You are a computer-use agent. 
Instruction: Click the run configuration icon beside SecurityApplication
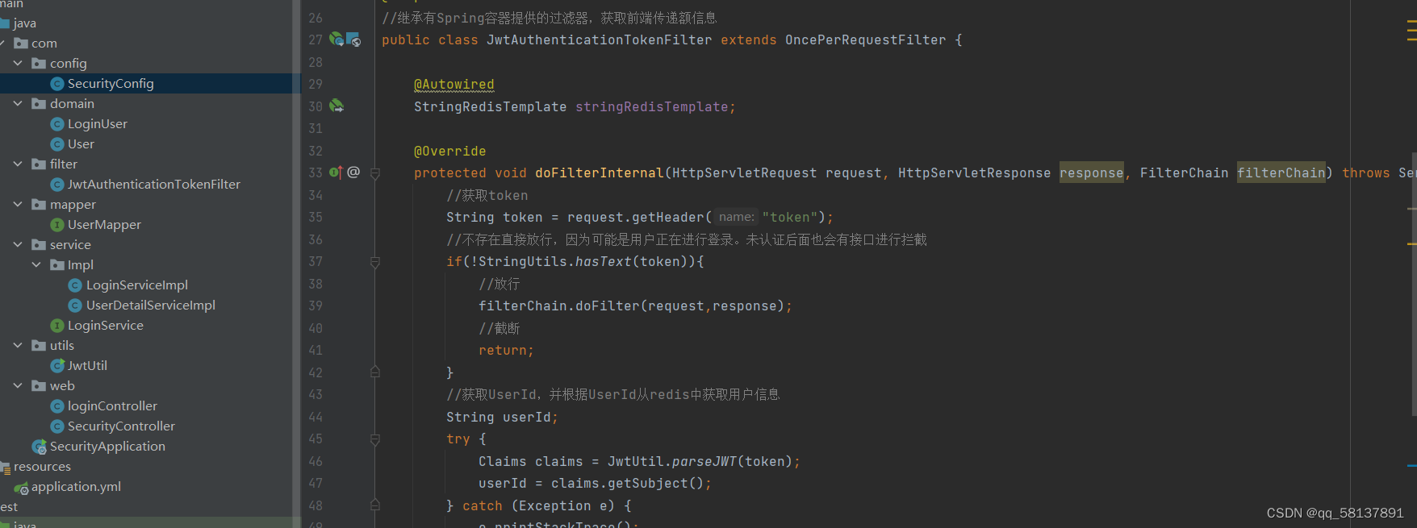point(38,446)
